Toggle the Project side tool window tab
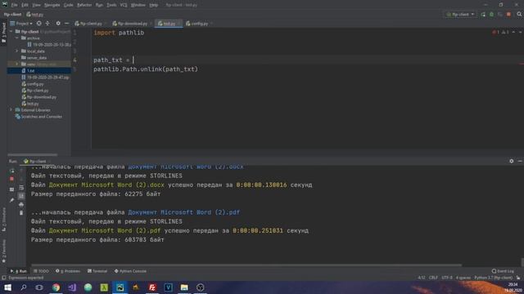The height and width of the screenshot is (294, 524). tap(3, 33)
